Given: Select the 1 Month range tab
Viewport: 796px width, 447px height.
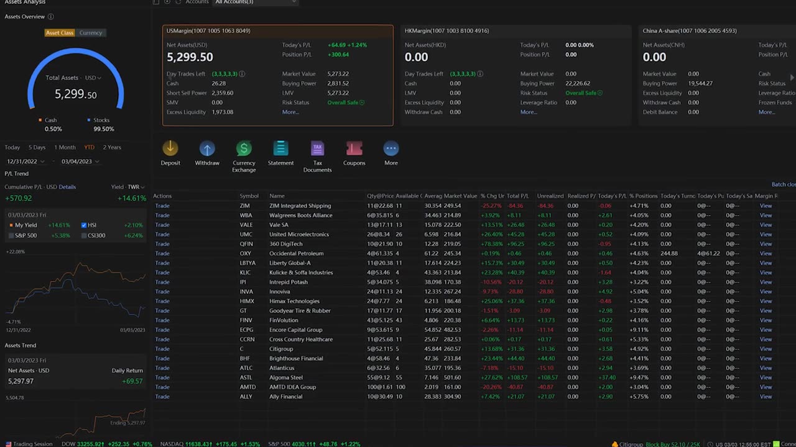Looking at the screenshot, I should (x=65, y=147).
